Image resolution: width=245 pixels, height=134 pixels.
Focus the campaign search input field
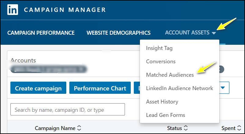68,110
